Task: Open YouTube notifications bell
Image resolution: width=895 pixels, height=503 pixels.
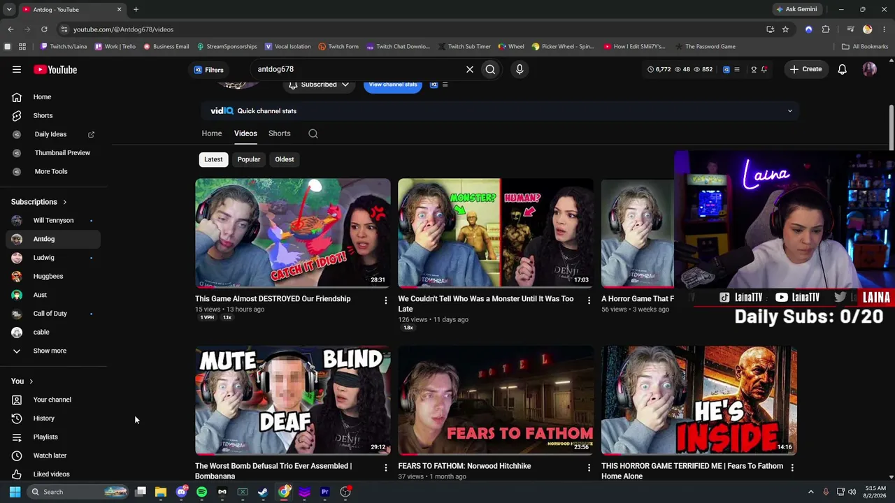Action: tap(843, 69)
